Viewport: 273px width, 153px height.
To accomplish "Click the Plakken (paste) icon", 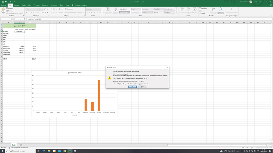I will pyautogui.click(x=3, y=10).
